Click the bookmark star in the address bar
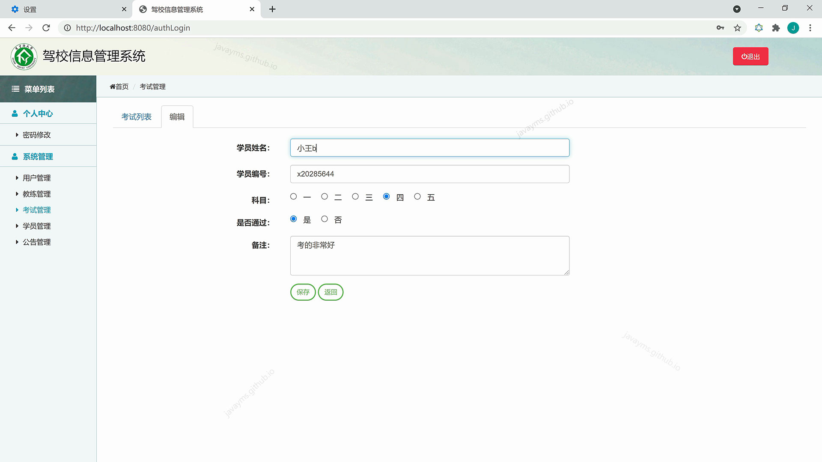Screen dimensions: 822x462 tap(737, 28)
